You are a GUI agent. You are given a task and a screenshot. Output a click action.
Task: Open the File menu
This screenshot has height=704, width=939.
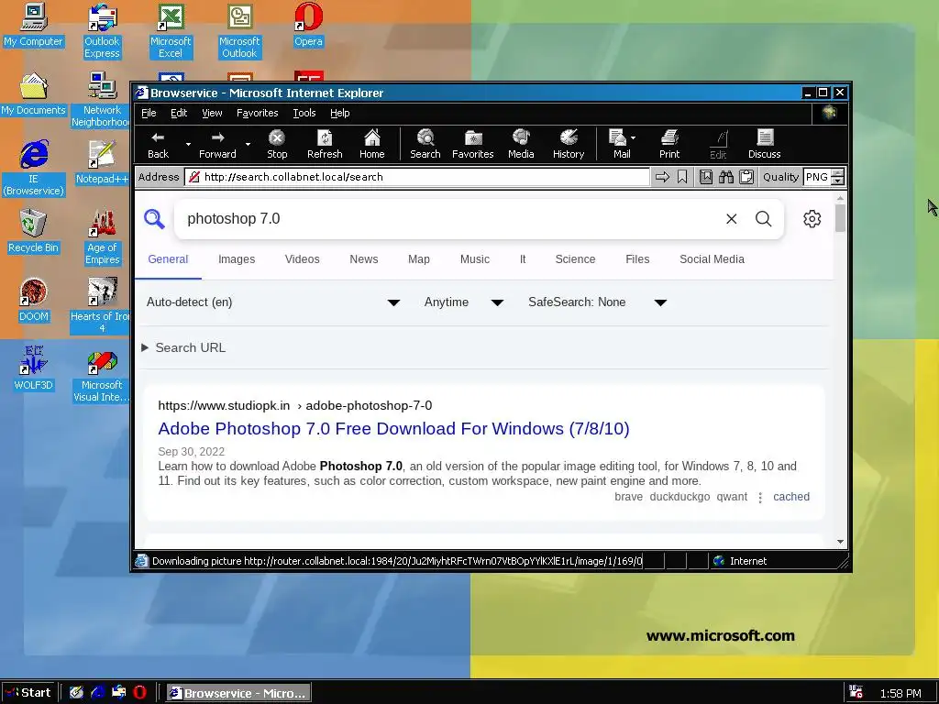click(149, 113)
